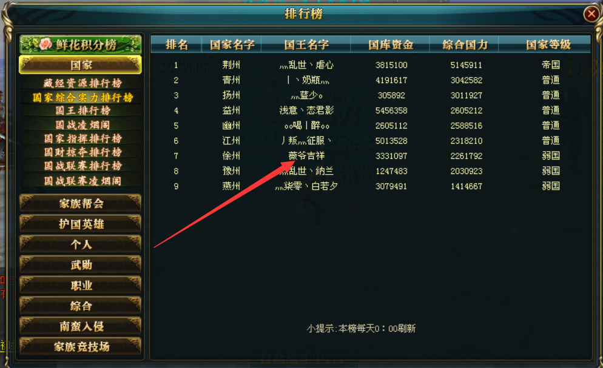Open the 国王排行榜 list
The image size is (603, 368).
(83, 110)
